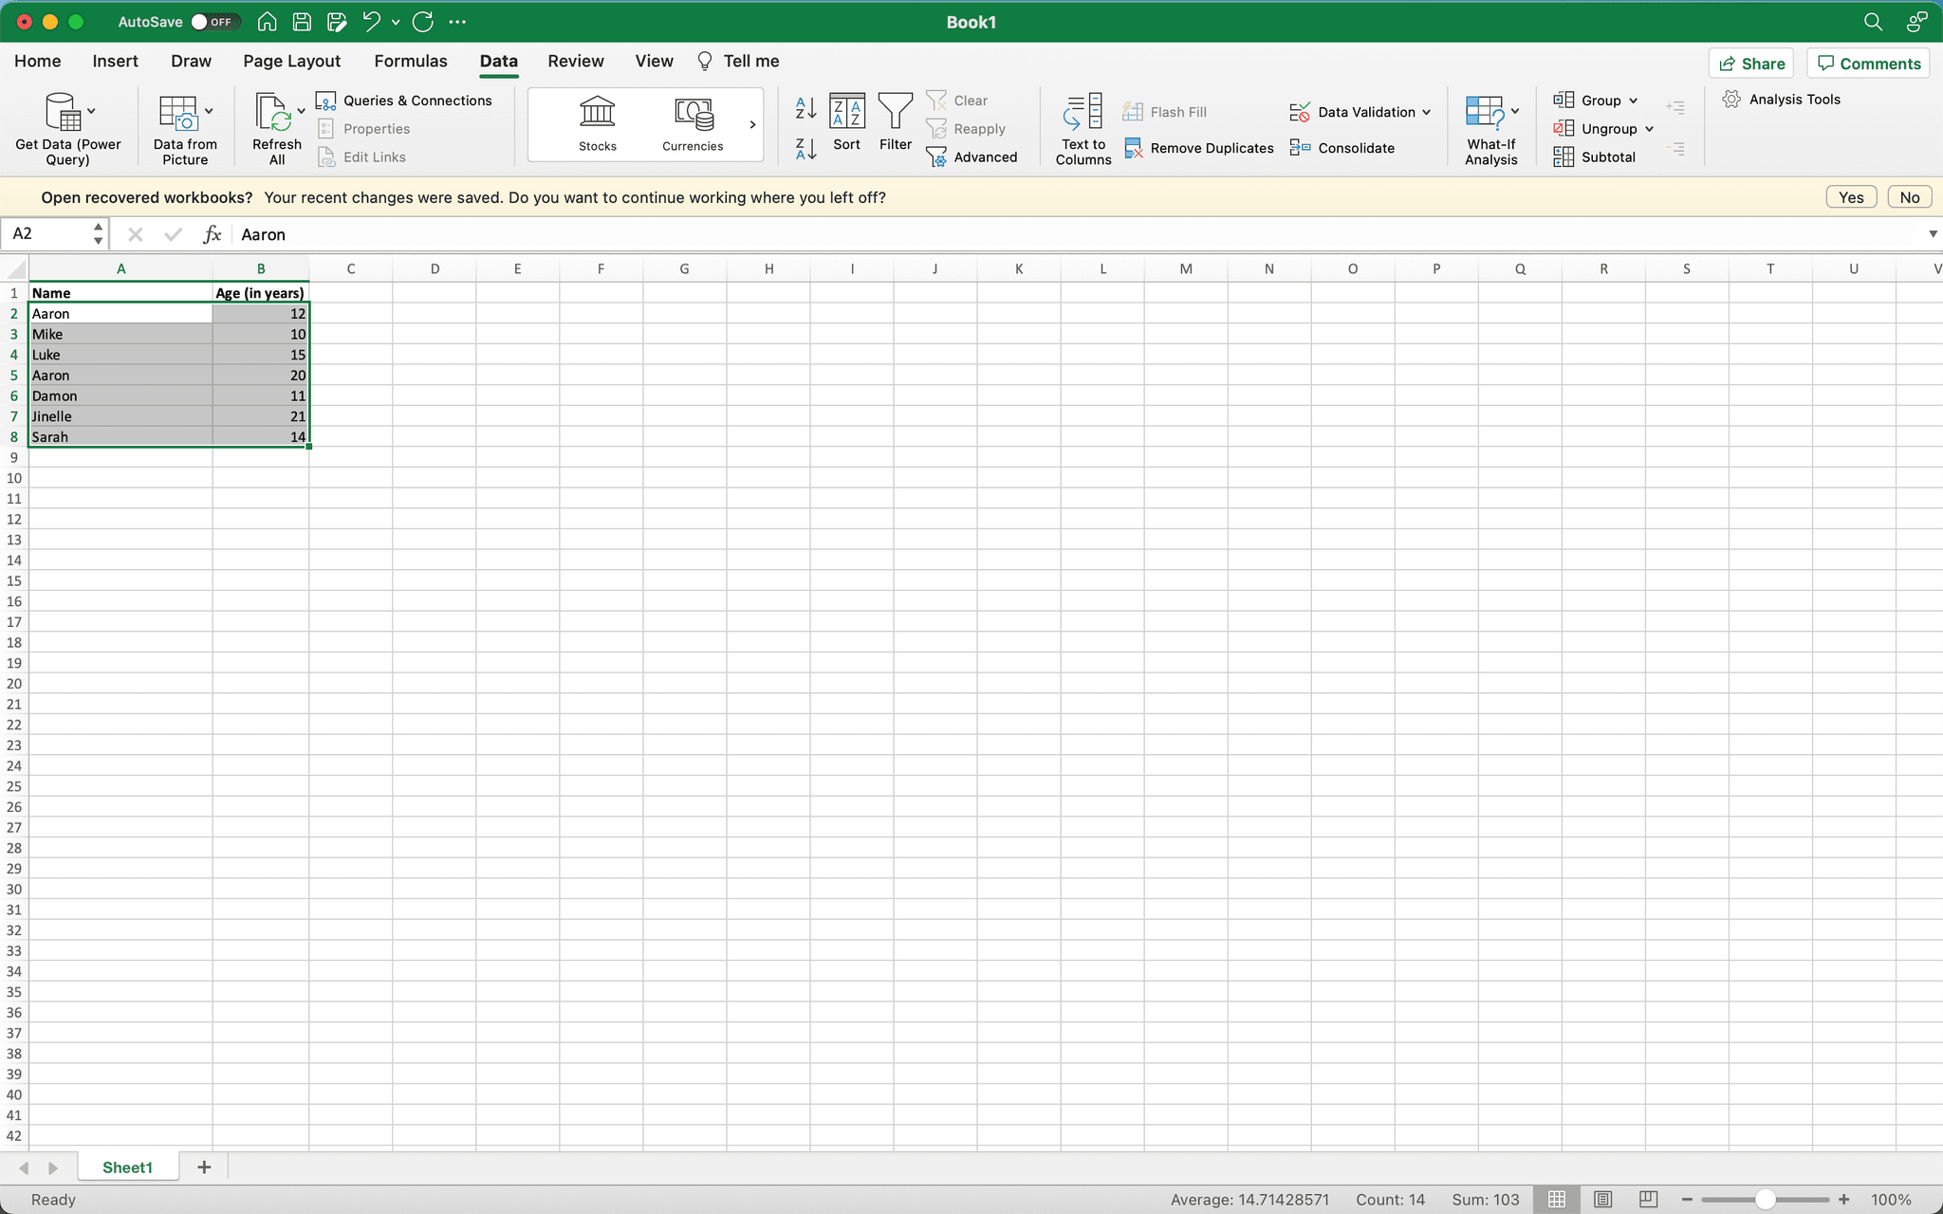The width and height of the screenshot is (1943, 1214).
Task: Click Refresh All
Action: click(274, 128)
